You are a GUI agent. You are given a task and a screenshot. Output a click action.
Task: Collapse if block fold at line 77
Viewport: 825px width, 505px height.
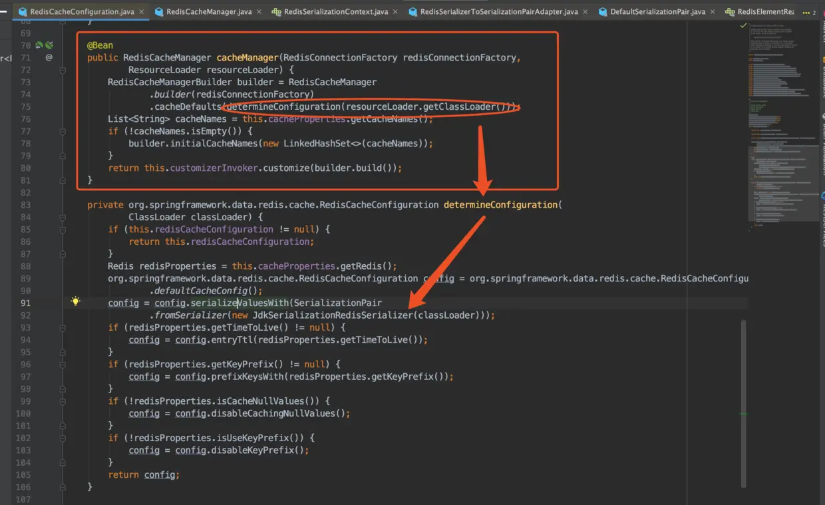click(63, 131)
